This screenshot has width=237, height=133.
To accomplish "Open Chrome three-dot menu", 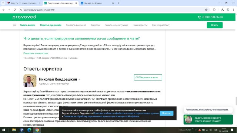I will click(233, 10).
